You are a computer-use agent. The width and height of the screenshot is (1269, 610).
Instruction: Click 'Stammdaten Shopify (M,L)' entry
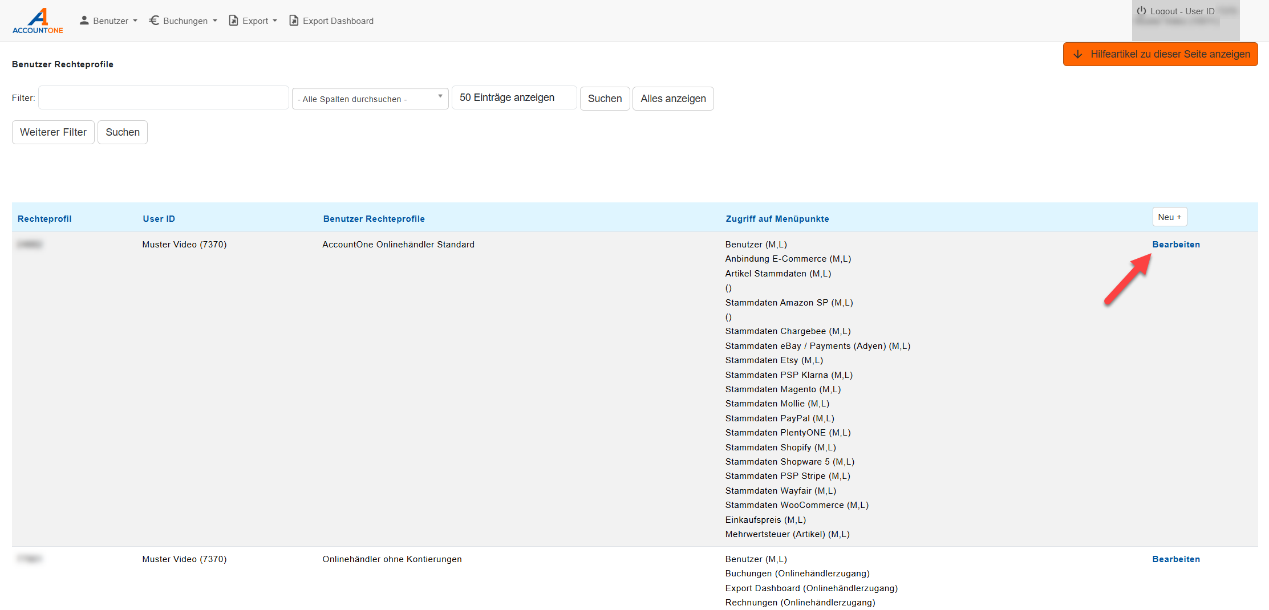coord(780,448)
